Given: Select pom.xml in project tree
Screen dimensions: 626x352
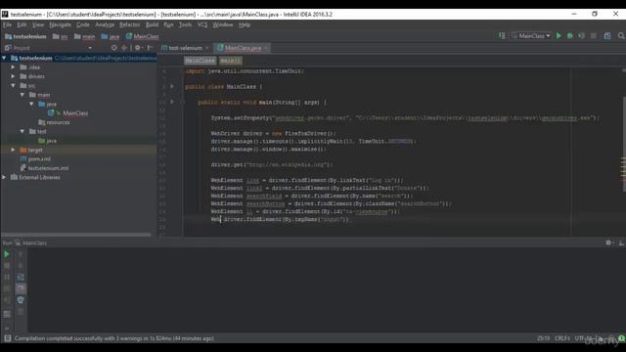Looking at the screenshot, I should (x=39, y=158).
